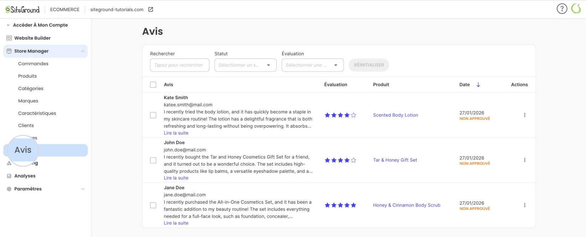Open Clients in the sidebar

(x=26, y=125)
